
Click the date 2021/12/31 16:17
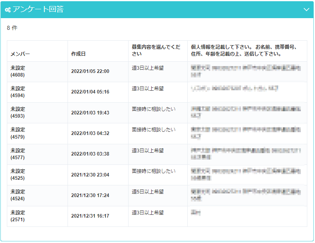pyautogui.click(x=90, y=216)
